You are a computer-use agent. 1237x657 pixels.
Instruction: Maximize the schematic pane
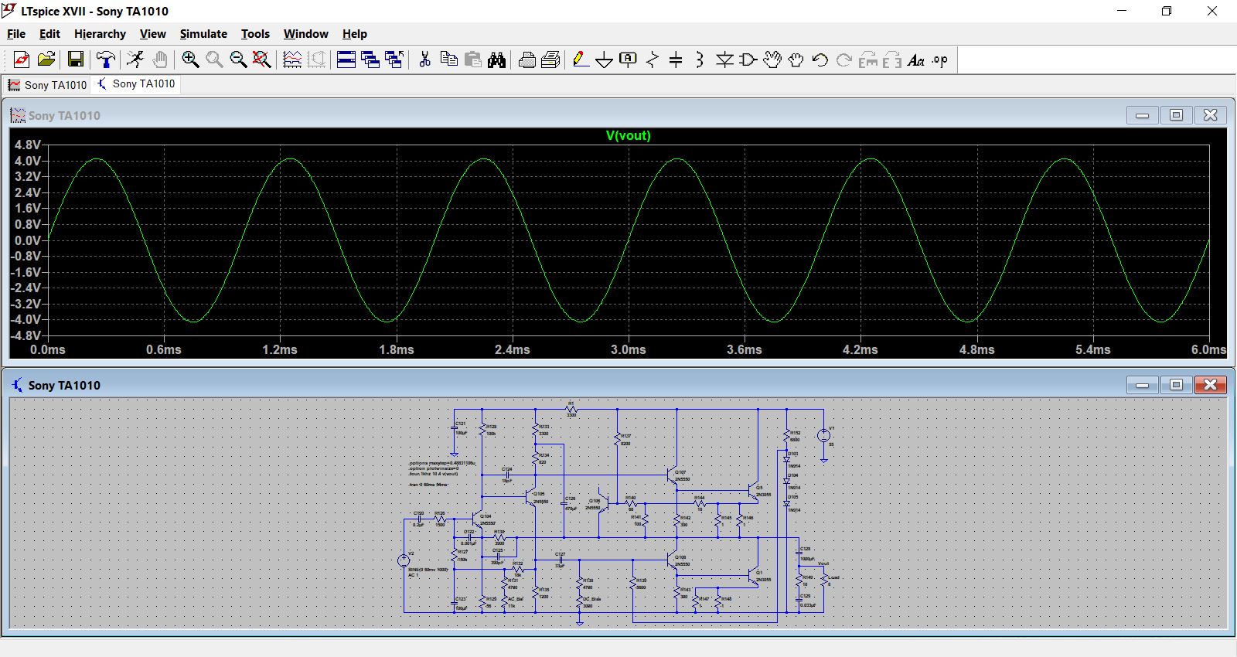click(1176, 385)
